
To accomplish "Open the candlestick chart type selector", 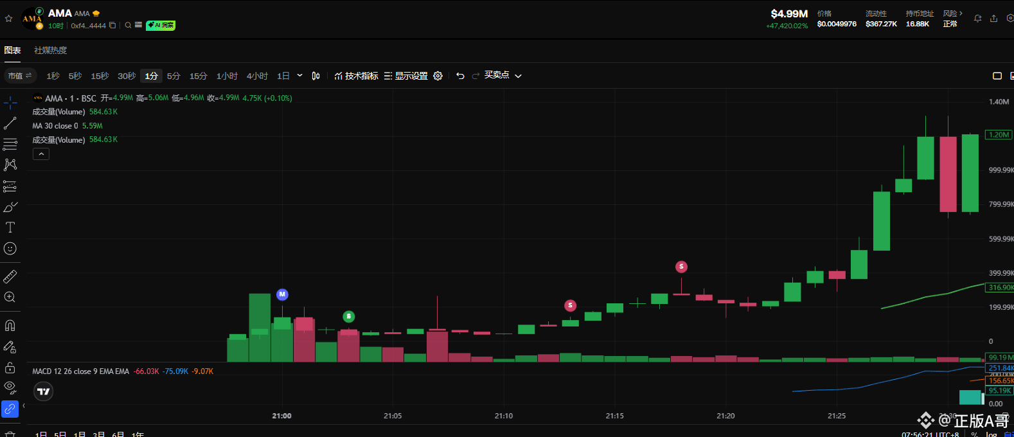I will click(316, 76).
